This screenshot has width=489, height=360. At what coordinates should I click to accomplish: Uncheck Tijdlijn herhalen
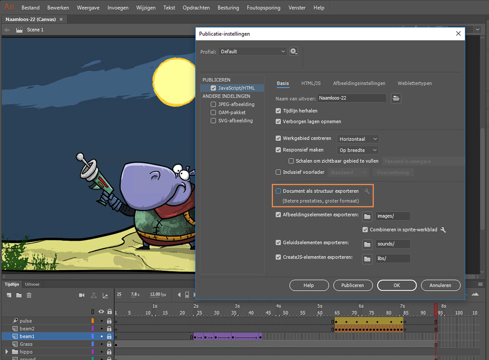[x=278, y=111]
